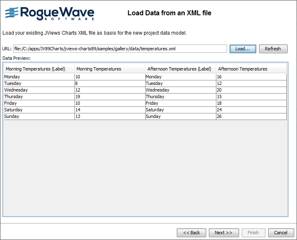The width and height of the screenshot is (297, 240).
Task: Click Thursday's morning temperature value 19
Action: click(109, 96)
